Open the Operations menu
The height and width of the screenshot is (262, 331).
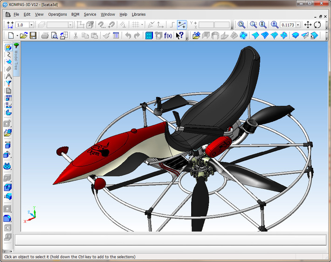tap(57, 14)
